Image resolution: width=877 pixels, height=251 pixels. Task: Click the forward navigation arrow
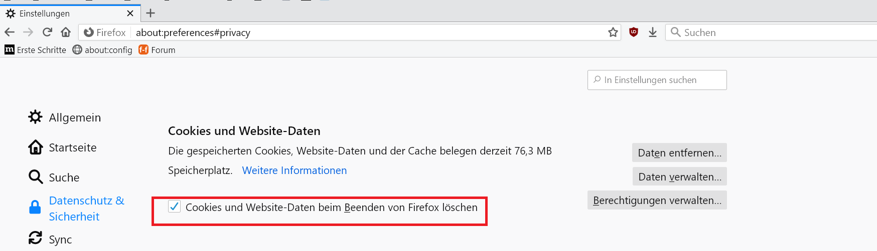coord(28,32)
